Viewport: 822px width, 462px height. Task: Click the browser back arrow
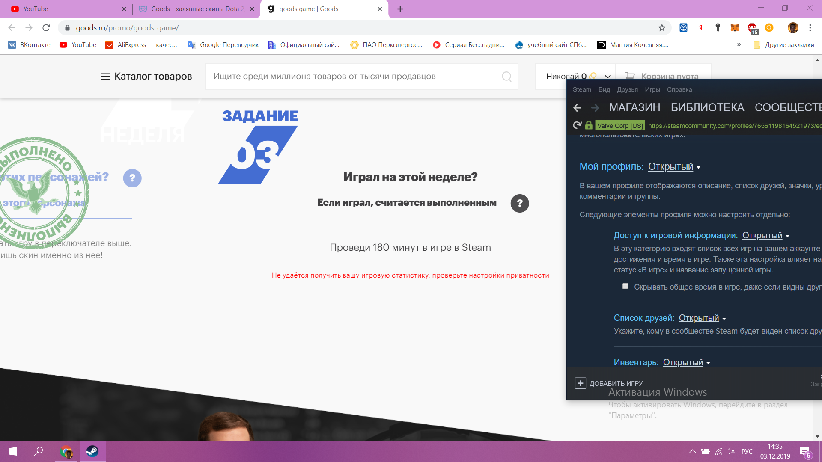coord(12,28)
